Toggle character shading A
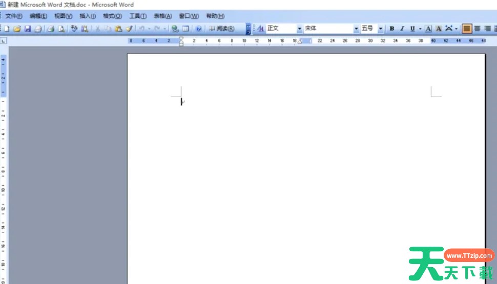Image resolution: width=497 pixels, height=284 pixels. pos(439,29)
